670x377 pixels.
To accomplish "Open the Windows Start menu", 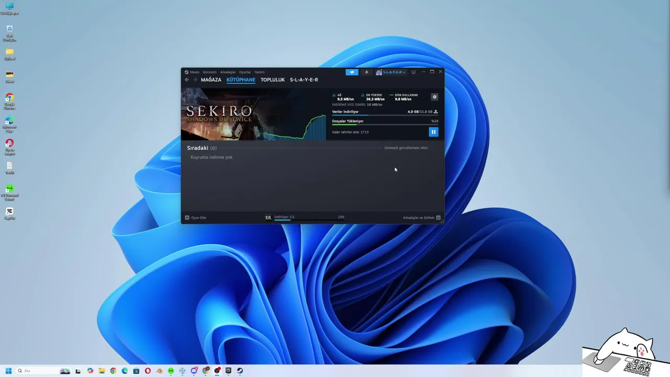I will (8, 371).
